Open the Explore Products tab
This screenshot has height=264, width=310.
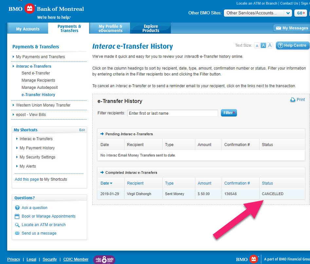point(151,28)
